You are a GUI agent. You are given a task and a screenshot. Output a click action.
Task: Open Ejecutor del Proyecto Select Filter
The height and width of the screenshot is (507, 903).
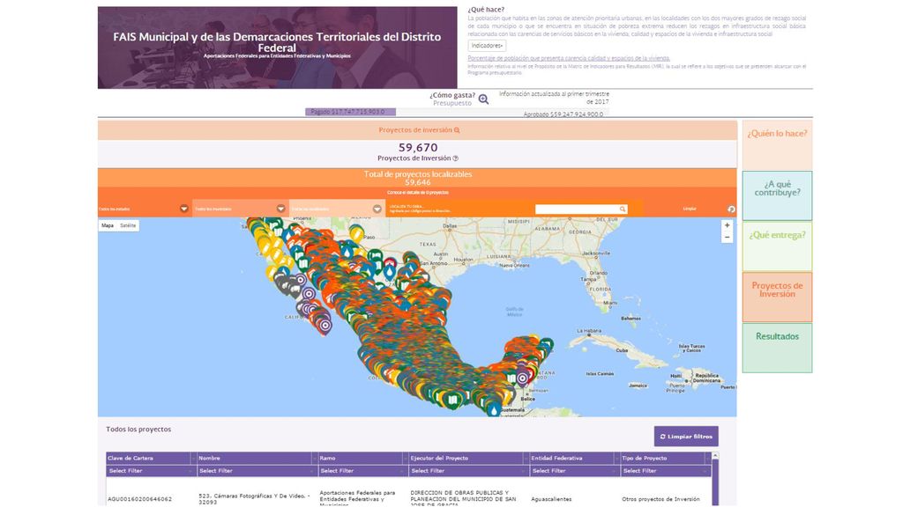coord(469,471)
